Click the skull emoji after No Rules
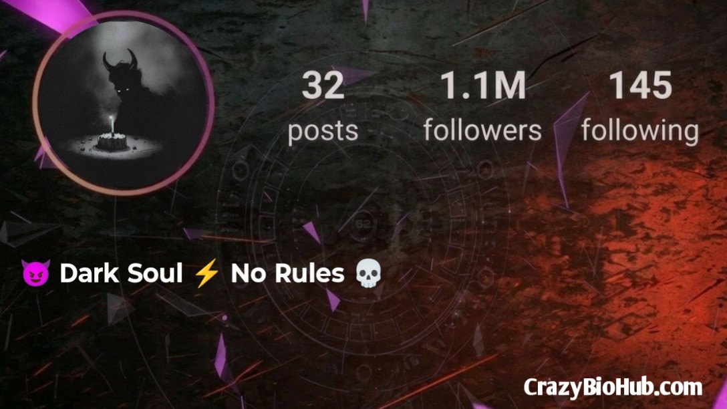The width and height of the screenshot is (727, 409). [368, 273]
